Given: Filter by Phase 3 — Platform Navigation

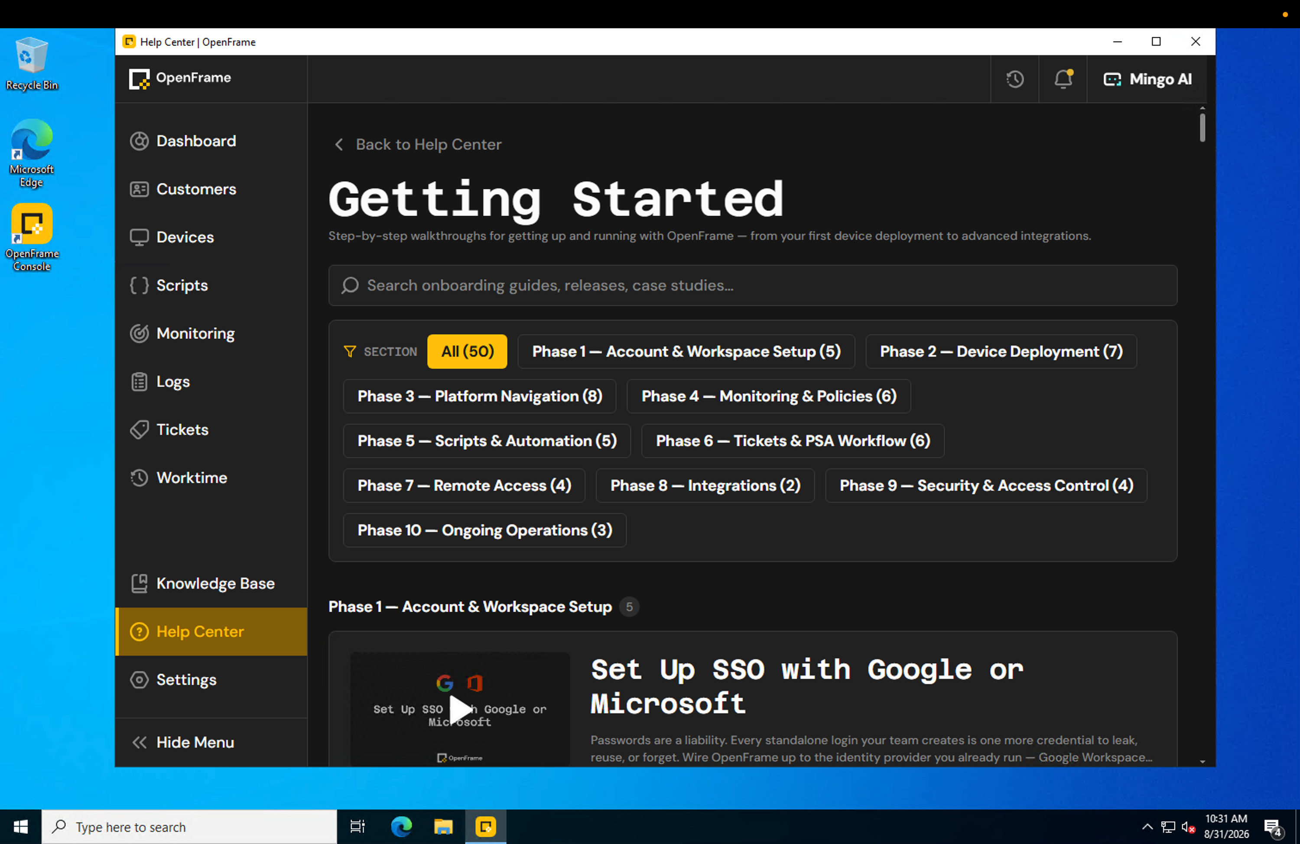Looking at the screenshot, I should point(480,396).
